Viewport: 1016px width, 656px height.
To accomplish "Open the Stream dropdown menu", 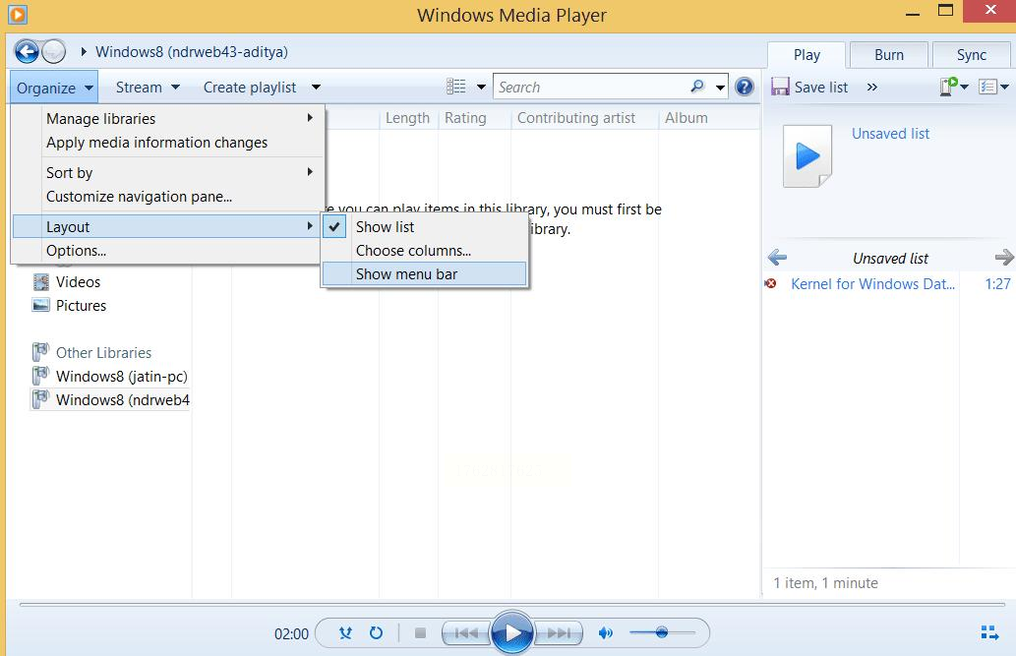I will click(148, 87).
